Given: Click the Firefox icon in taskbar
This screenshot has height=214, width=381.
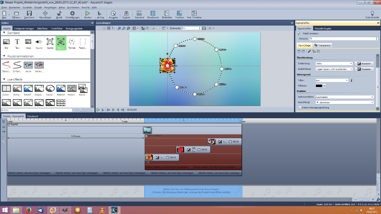Looking at the screenshot, I should click(28, 210).
